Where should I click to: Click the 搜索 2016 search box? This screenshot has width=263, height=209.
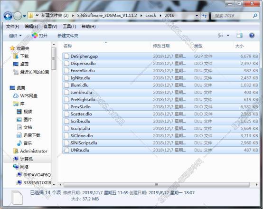click(x=235, y=16)
